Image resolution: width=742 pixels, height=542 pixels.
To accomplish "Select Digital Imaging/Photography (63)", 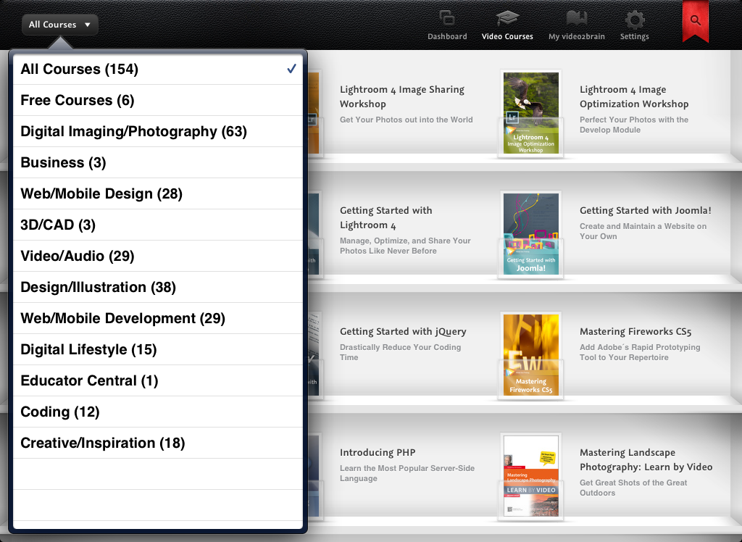I will point(158,132).
